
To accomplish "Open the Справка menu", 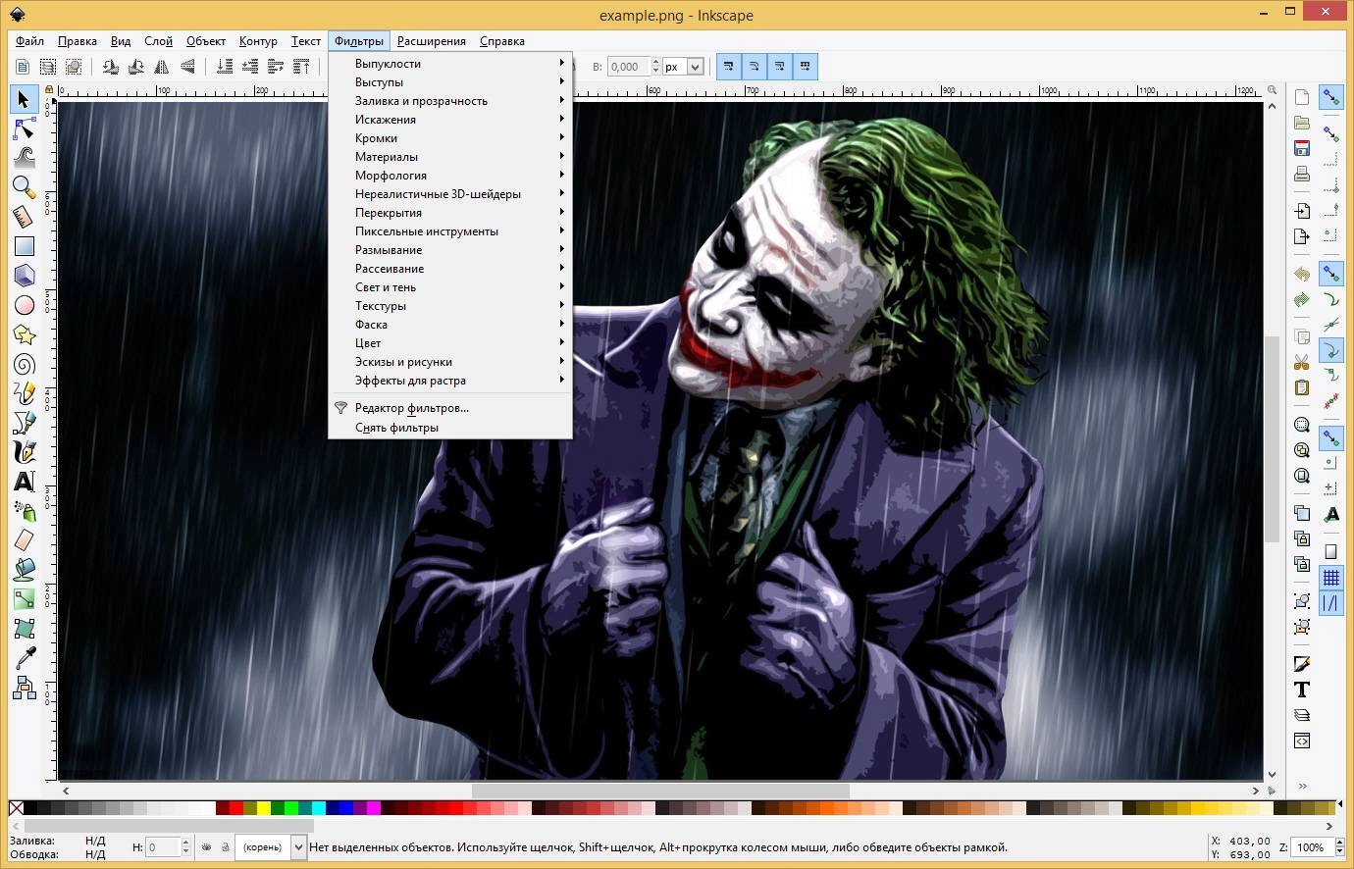I will pos(502,41).
